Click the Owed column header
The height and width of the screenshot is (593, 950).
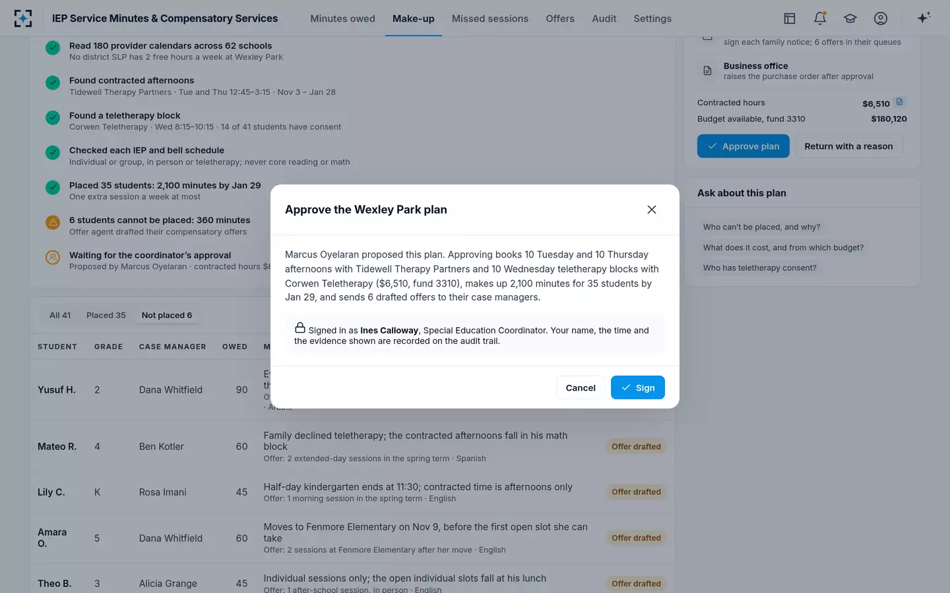point(235,347)
